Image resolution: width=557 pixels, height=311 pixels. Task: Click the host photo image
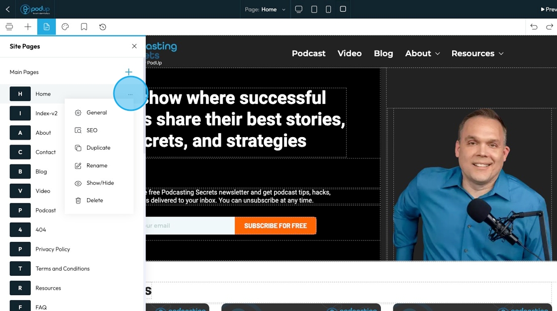(472, 185)
